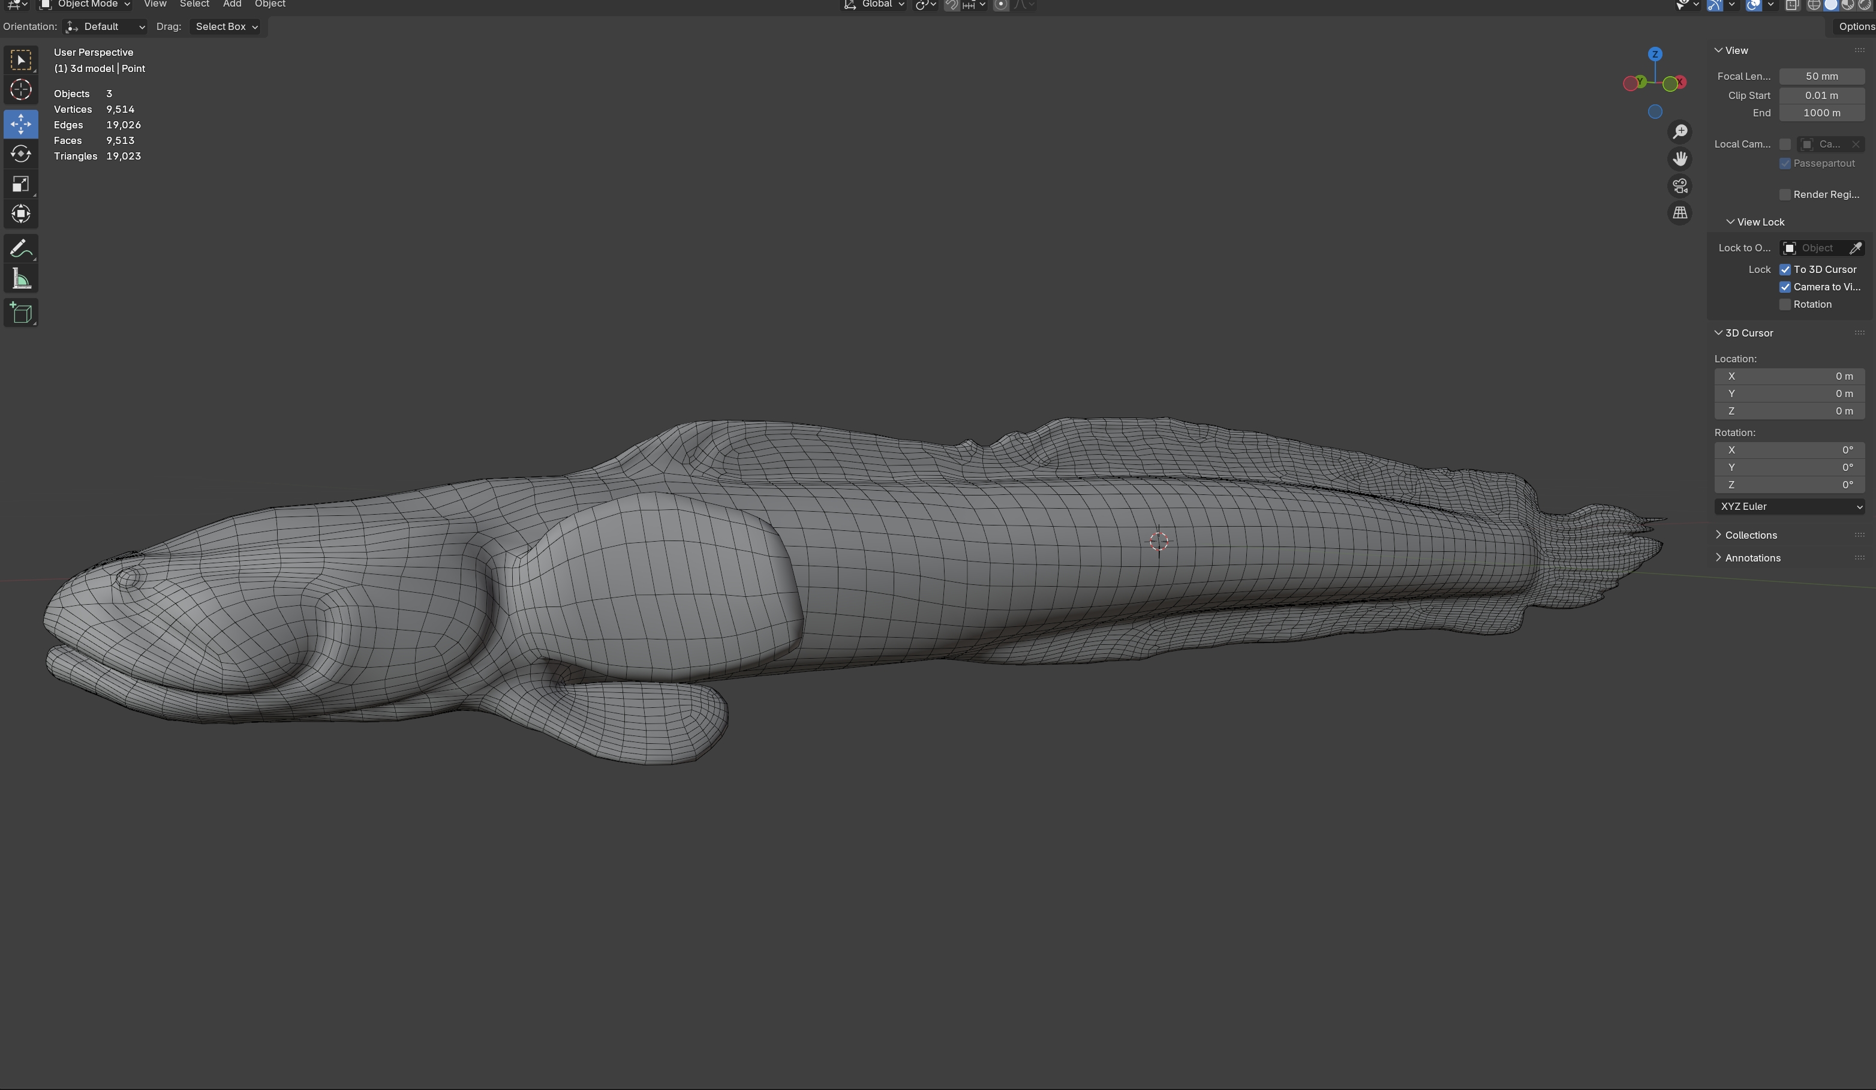The width and height of the screenshot is (1876, 1090).
Task: Toggle camera view icon
Action: [1680, 186]
